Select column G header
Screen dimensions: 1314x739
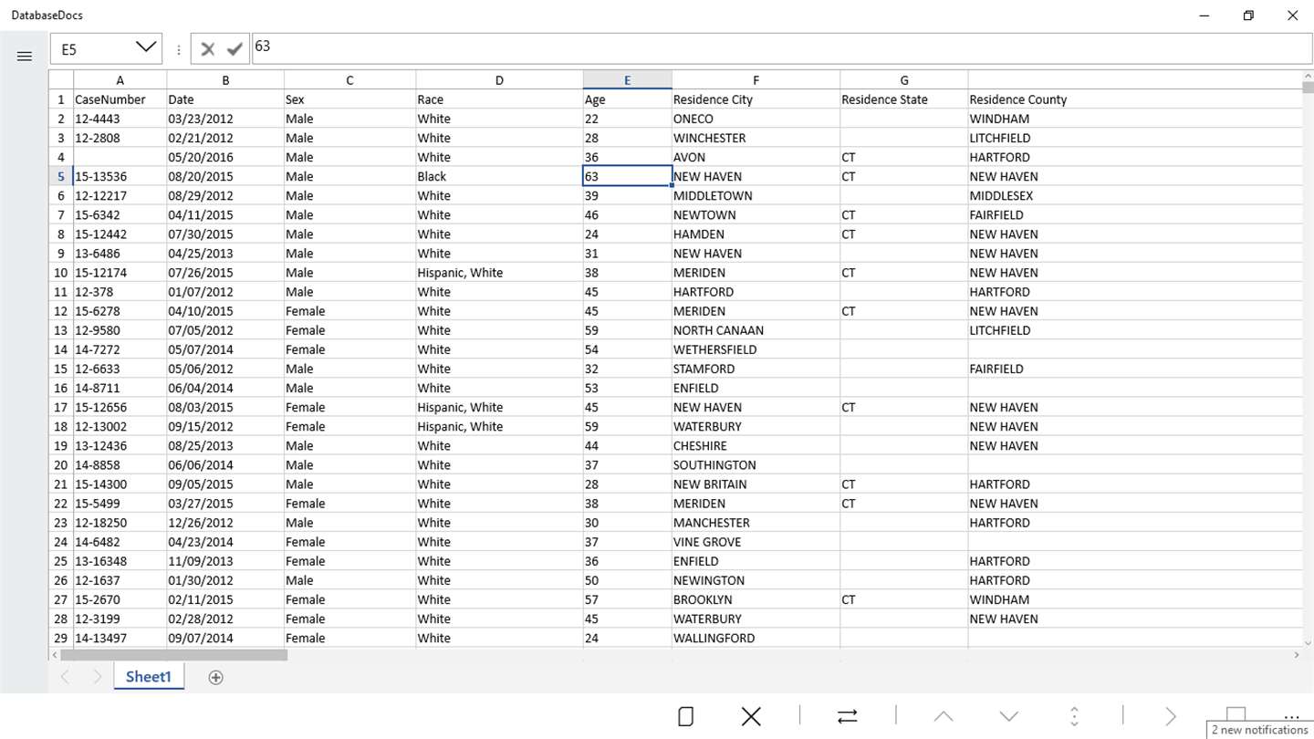pyautogui.click(x=903, y=80)
